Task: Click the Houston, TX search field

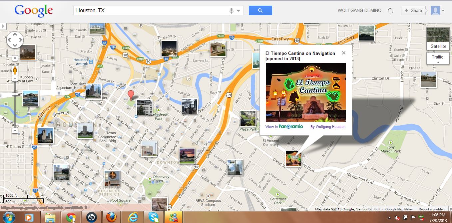Action: [158, 11]
